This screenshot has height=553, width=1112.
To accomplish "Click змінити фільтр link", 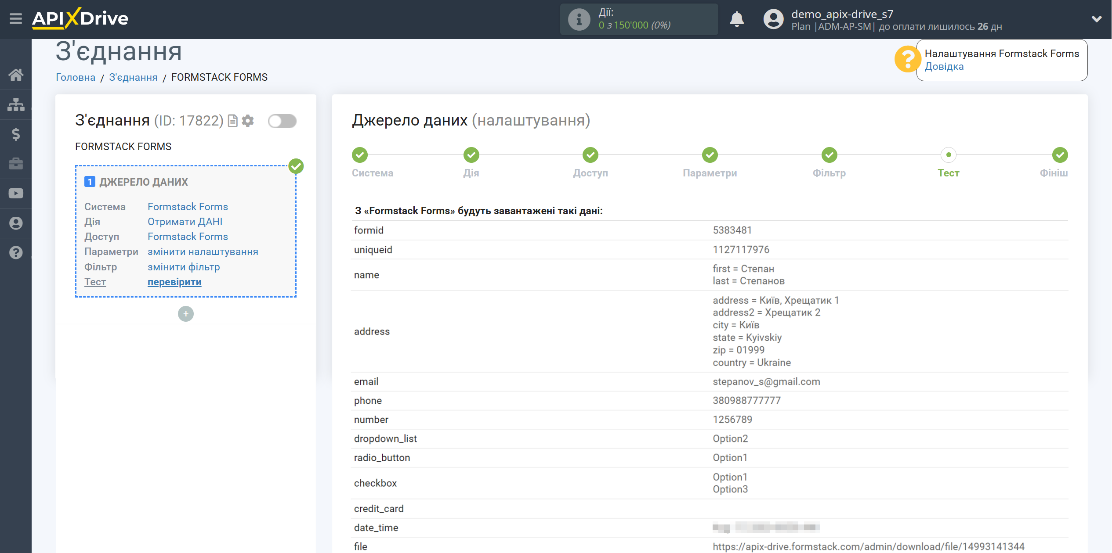I will [x=184, y=267].
